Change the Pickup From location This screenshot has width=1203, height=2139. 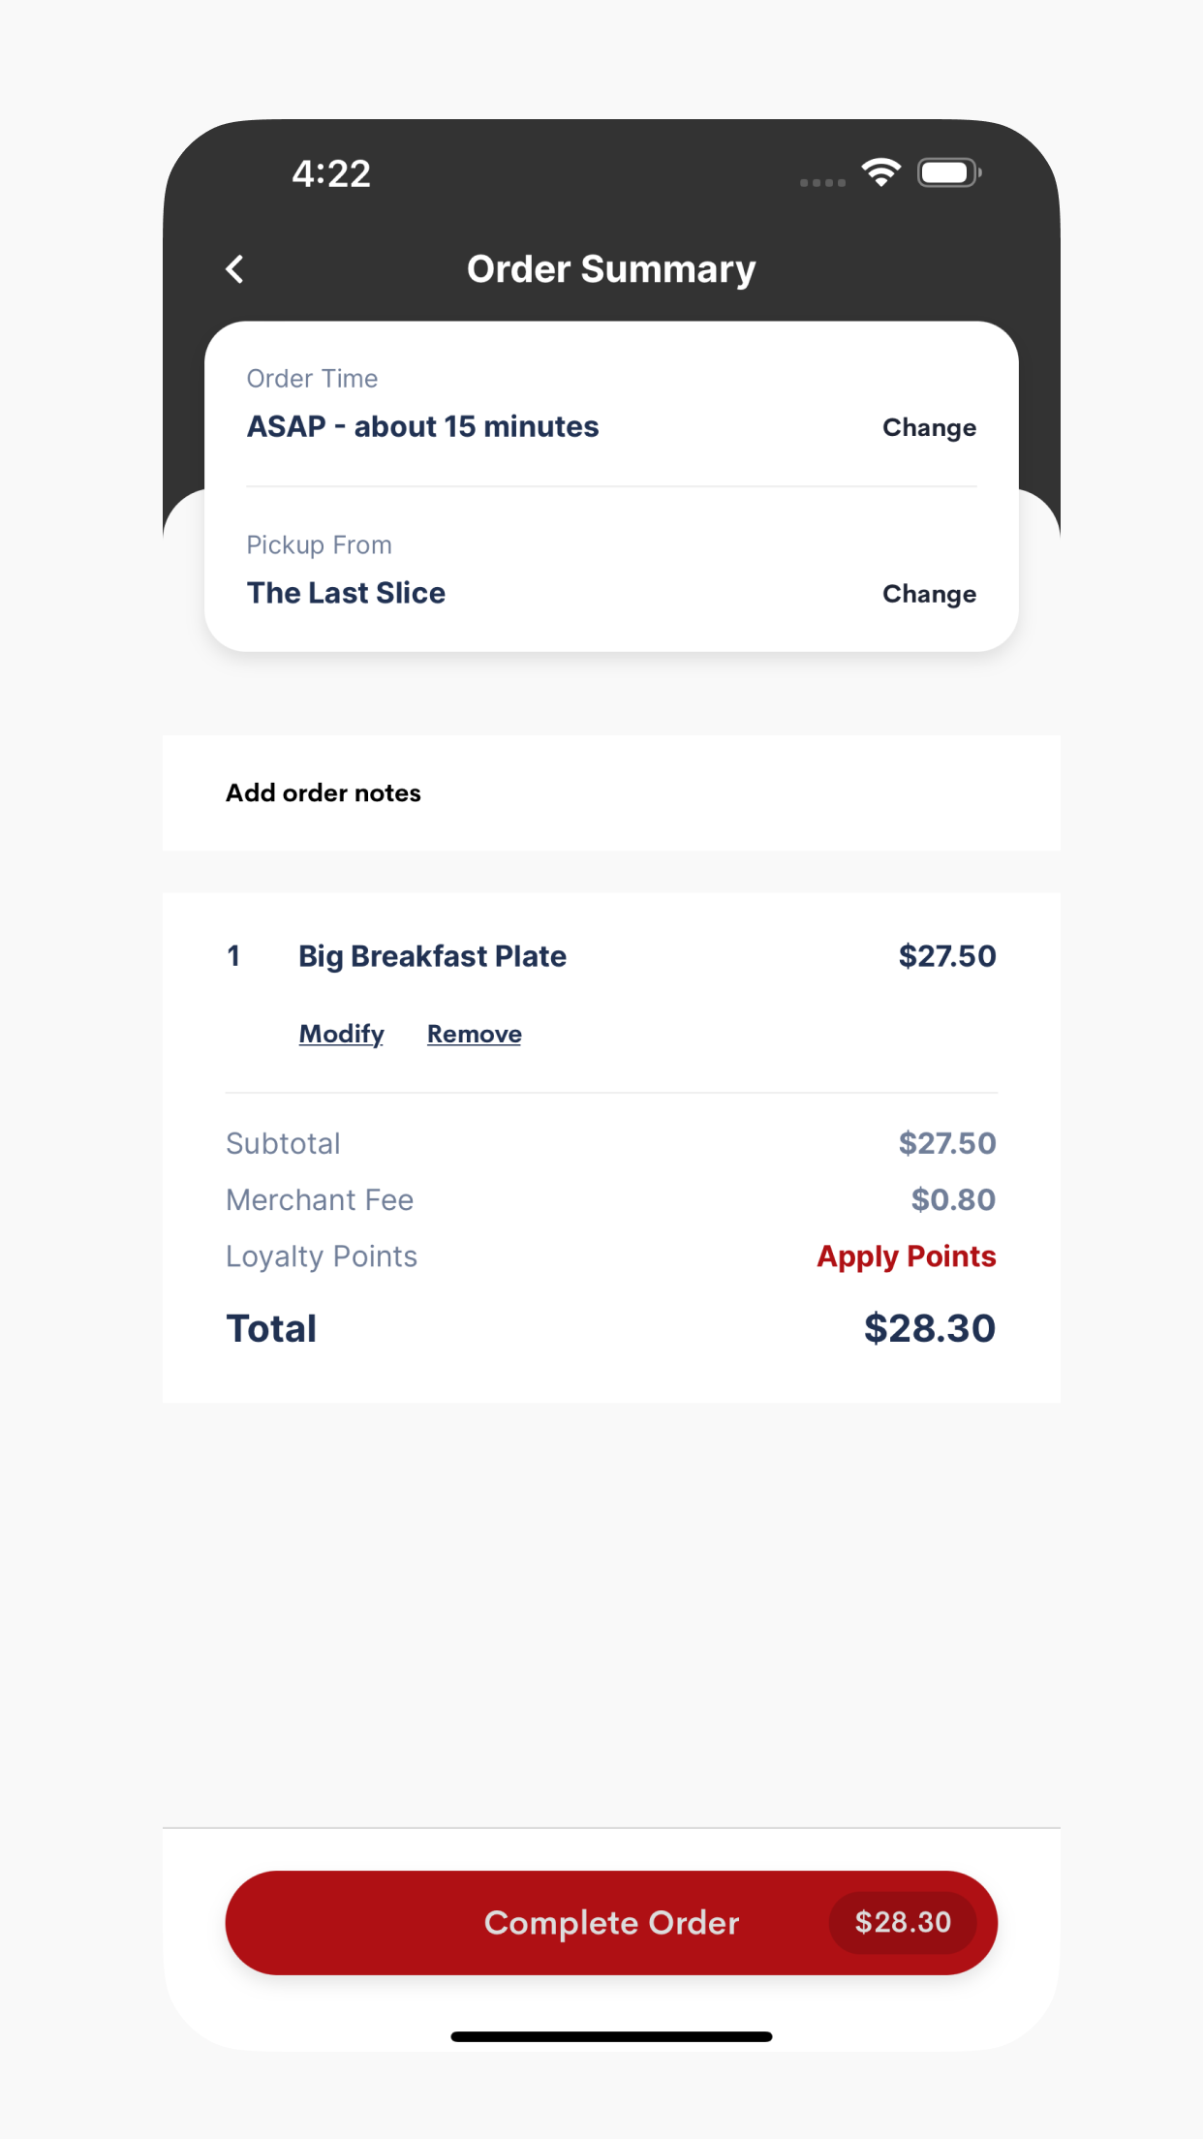[x=929, y=594]
